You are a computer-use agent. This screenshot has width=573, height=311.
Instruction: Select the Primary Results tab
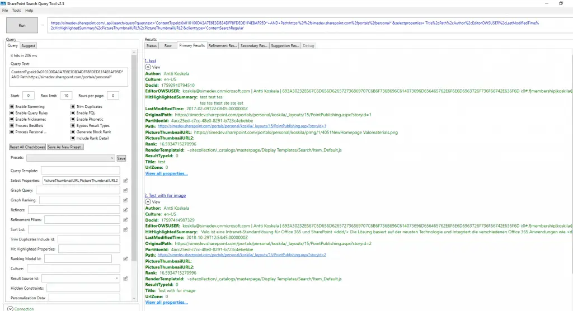pyautogui.click(x=192, y=46)
